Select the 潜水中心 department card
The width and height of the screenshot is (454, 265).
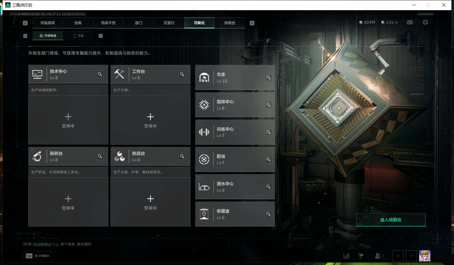[235, 187]
